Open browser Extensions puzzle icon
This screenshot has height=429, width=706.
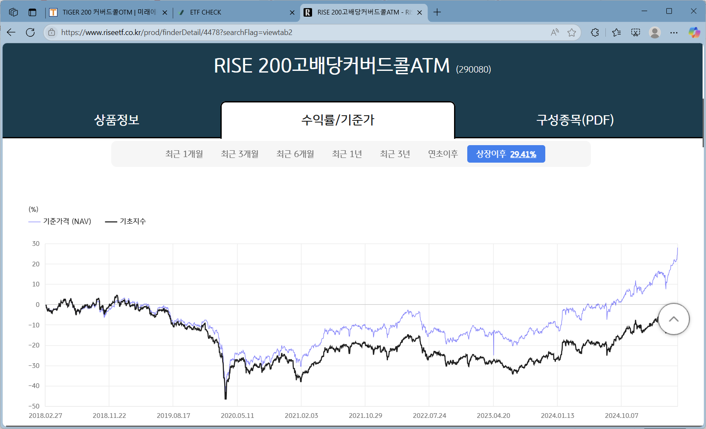click(x=595, y=32)
